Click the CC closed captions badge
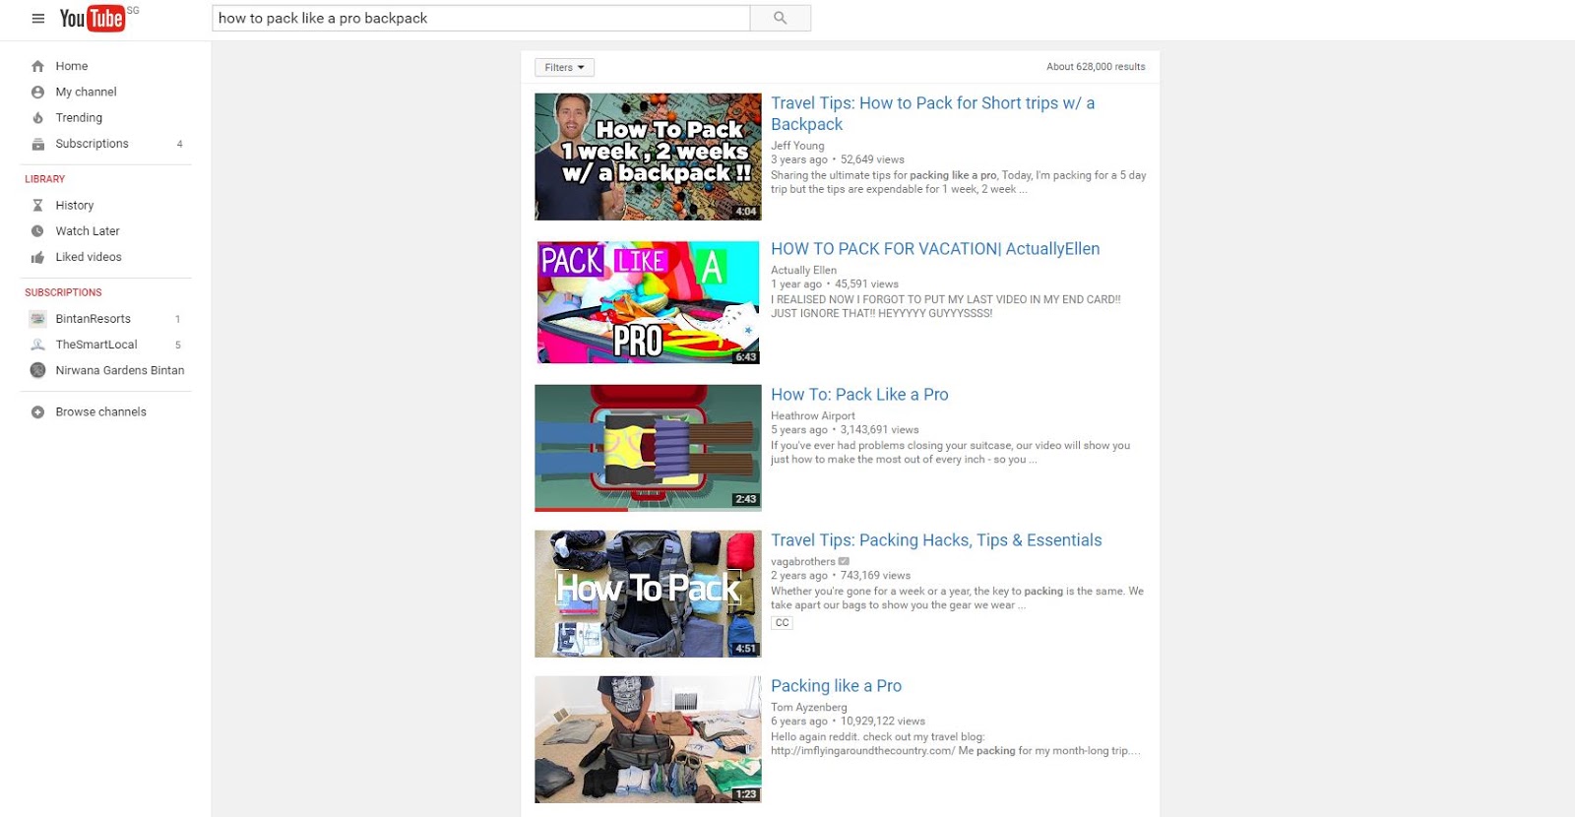Viewport: 1575px width, 817px height. [x=782, y=623]
